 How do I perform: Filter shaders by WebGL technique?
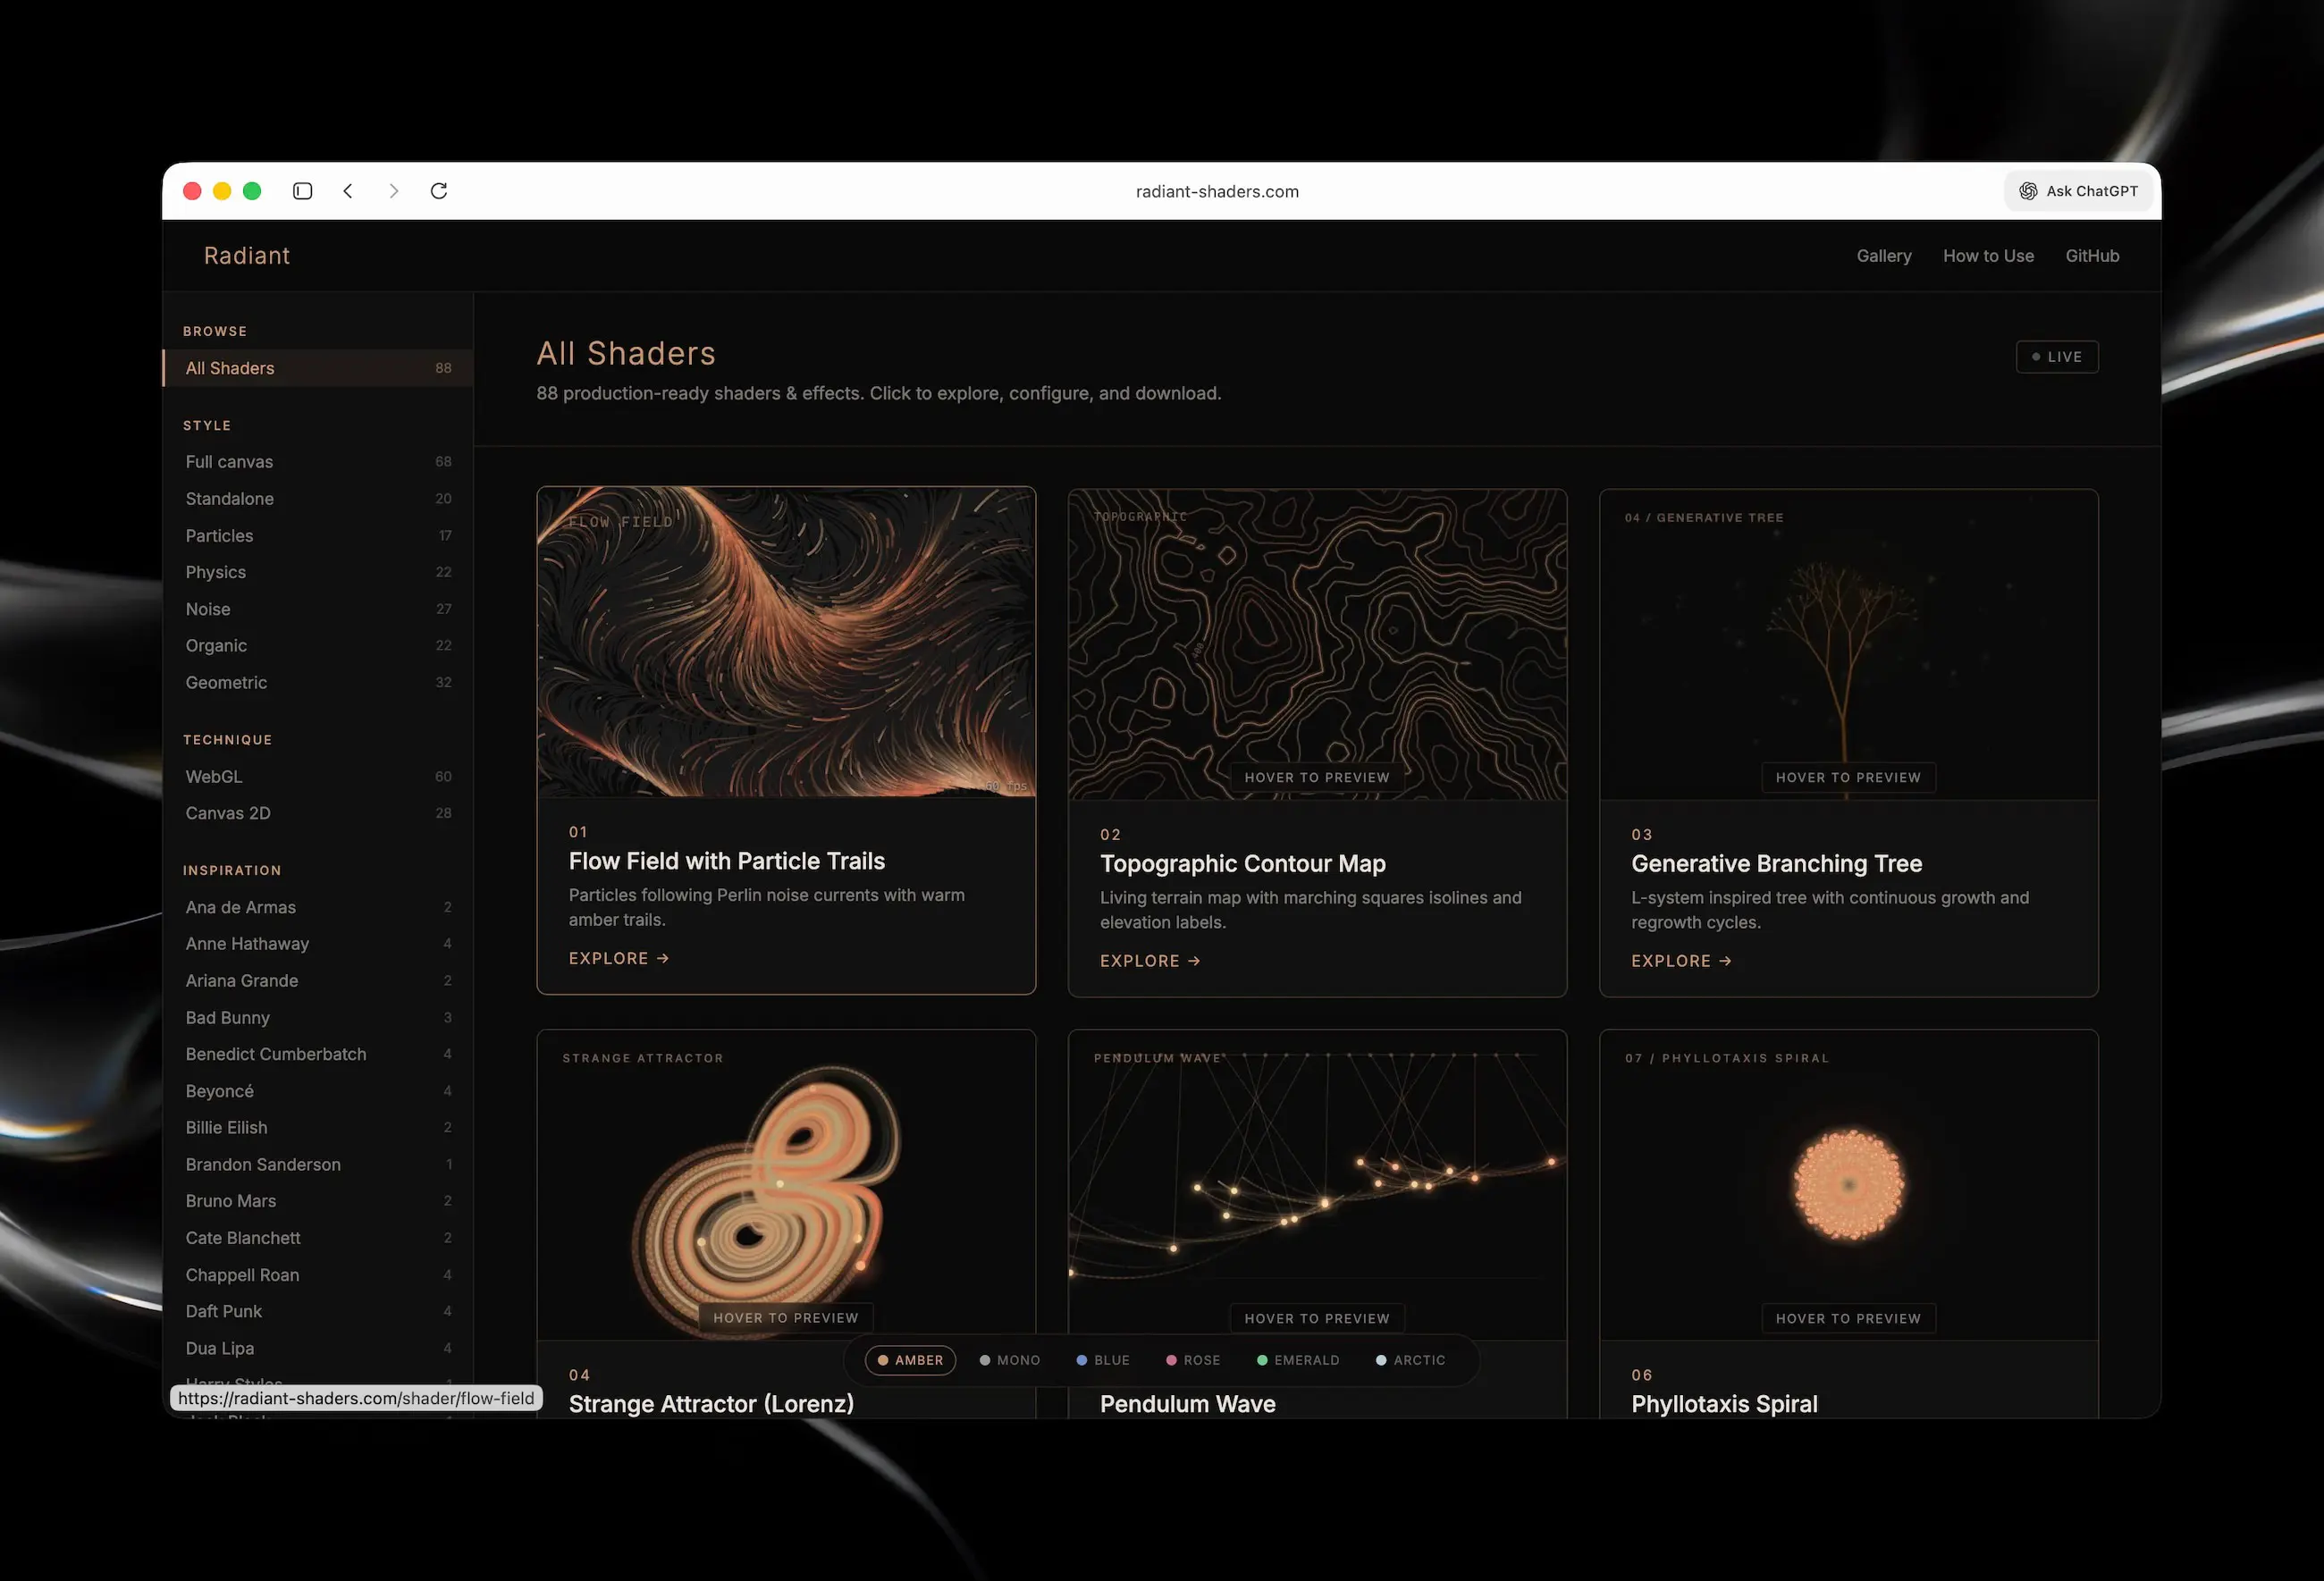pos(214,777)
